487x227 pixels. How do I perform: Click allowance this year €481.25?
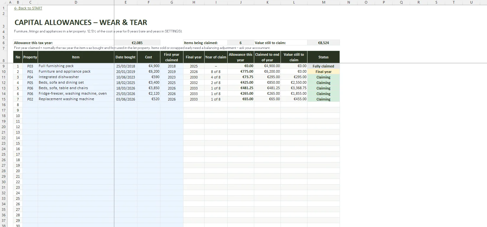pyautogui.click(x=241, y=88)
